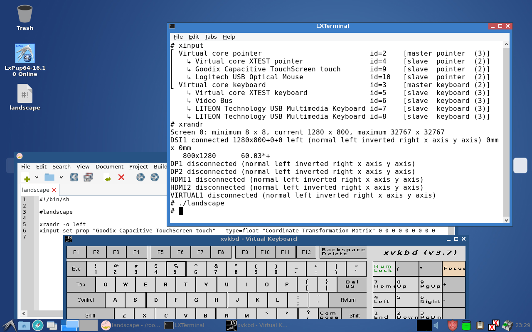
Task: Click the Tab key on xvkbd
Action: [81, 284]
